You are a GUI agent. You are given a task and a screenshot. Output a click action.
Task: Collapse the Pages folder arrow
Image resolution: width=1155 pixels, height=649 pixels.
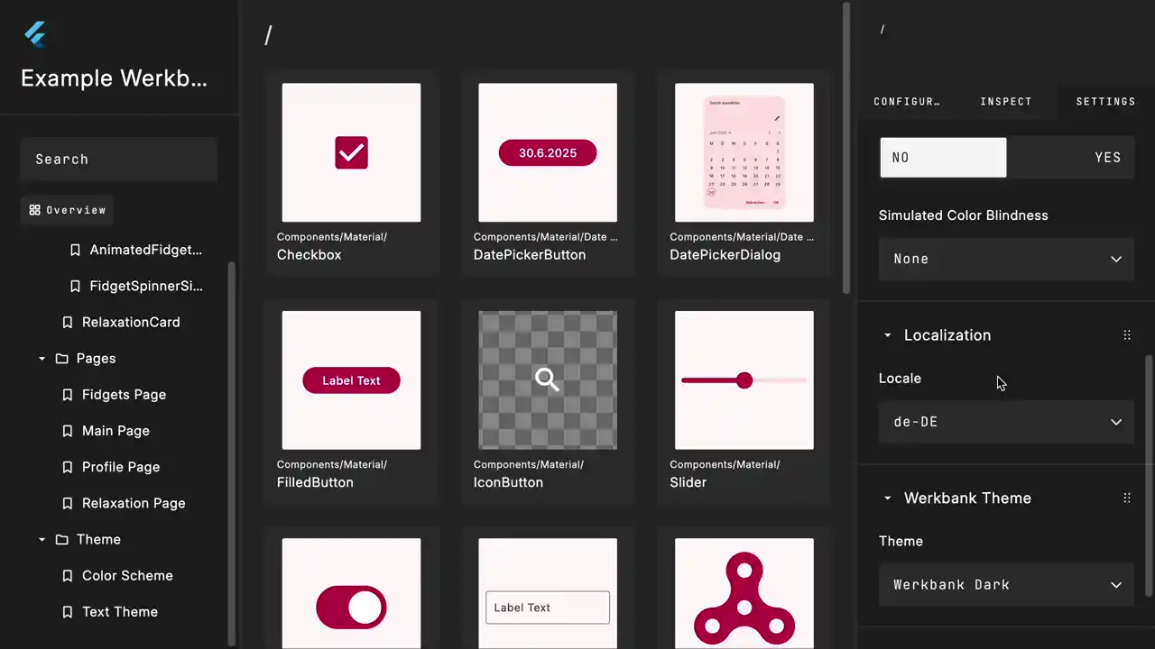pyautogui.click(x=42, y=359)
